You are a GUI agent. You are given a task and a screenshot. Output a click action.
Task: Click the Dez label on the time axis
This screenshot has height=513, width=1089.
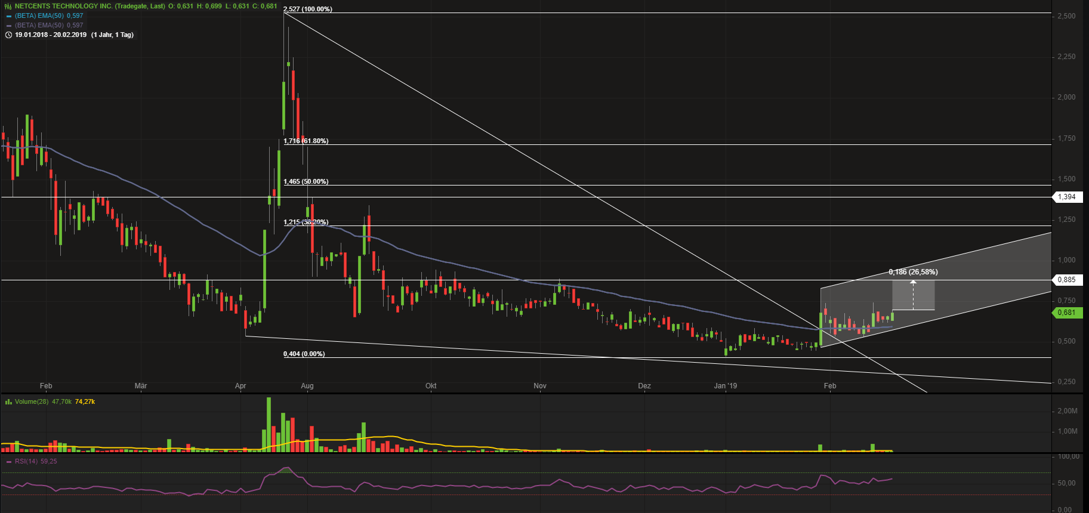pyautogui.click(x=644, y=386)
